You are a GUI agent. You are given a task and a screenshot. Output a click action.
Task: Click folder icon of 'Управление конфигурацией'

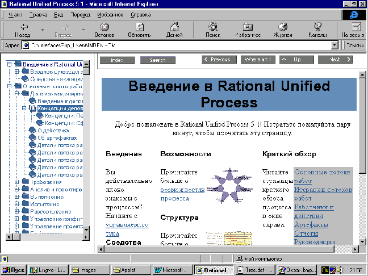coord(26,219)
